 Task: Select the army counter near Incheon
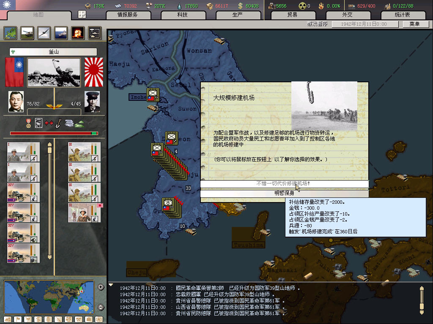pyautogui.click(x=153, y=95)
